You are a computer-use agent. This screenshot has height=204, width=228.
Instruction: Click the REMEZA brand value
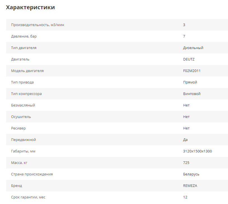click(190, 186)
